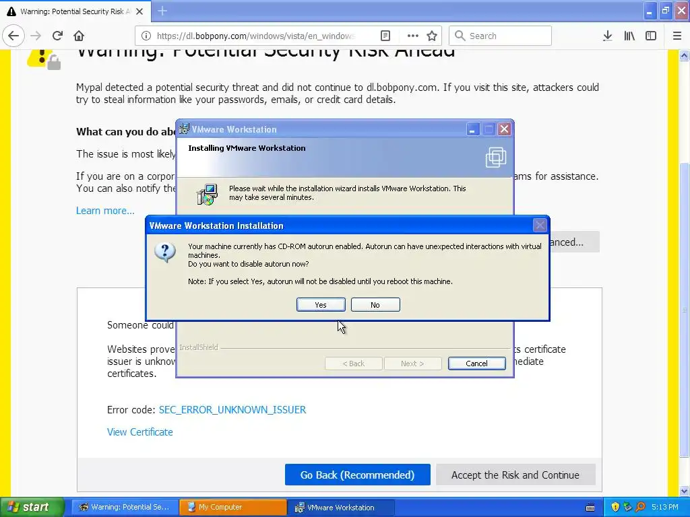
Task: Click the page scrollbar up arrow
Action: 684,55
